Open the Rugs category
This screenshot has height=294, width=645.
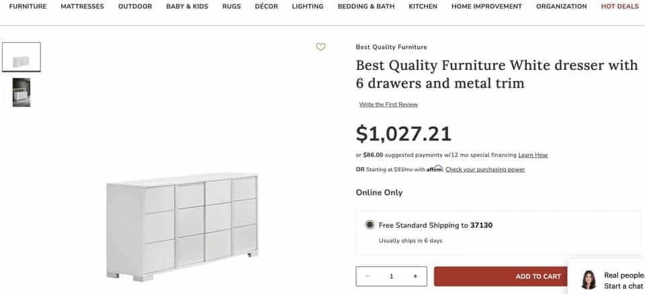[x=231, y=7]
